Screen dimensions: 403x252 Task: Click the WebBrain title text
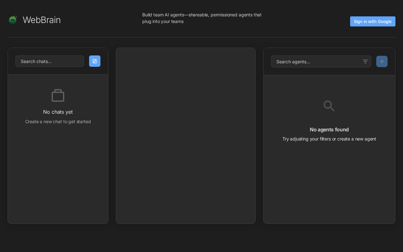pyautogui.click(x=42, y=20)
